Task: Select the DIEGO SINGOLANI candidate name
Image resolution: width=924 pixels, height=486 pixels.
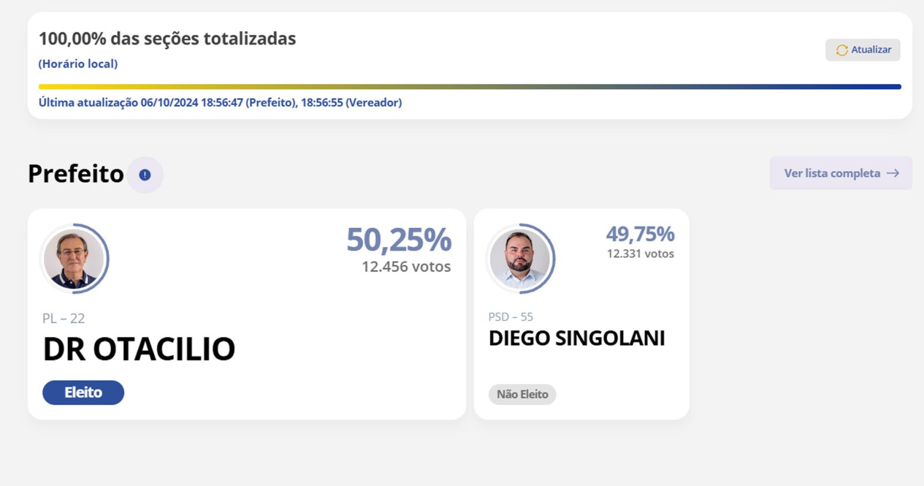Action: (x=576, y=338)
